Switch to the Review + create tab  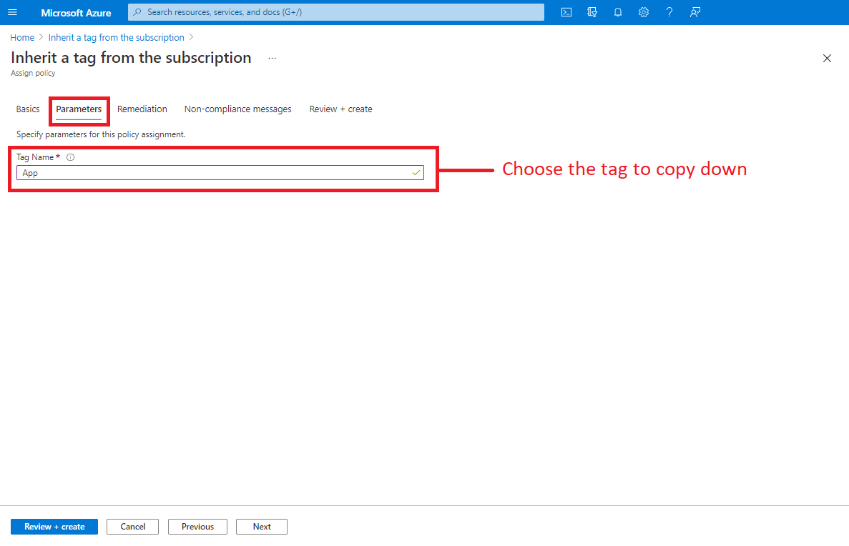340,109
